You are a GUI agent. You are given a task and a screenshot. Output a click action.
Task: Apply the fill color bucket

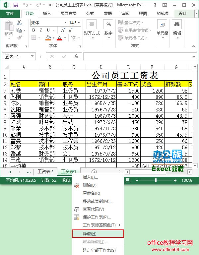(x=48, y=38)
